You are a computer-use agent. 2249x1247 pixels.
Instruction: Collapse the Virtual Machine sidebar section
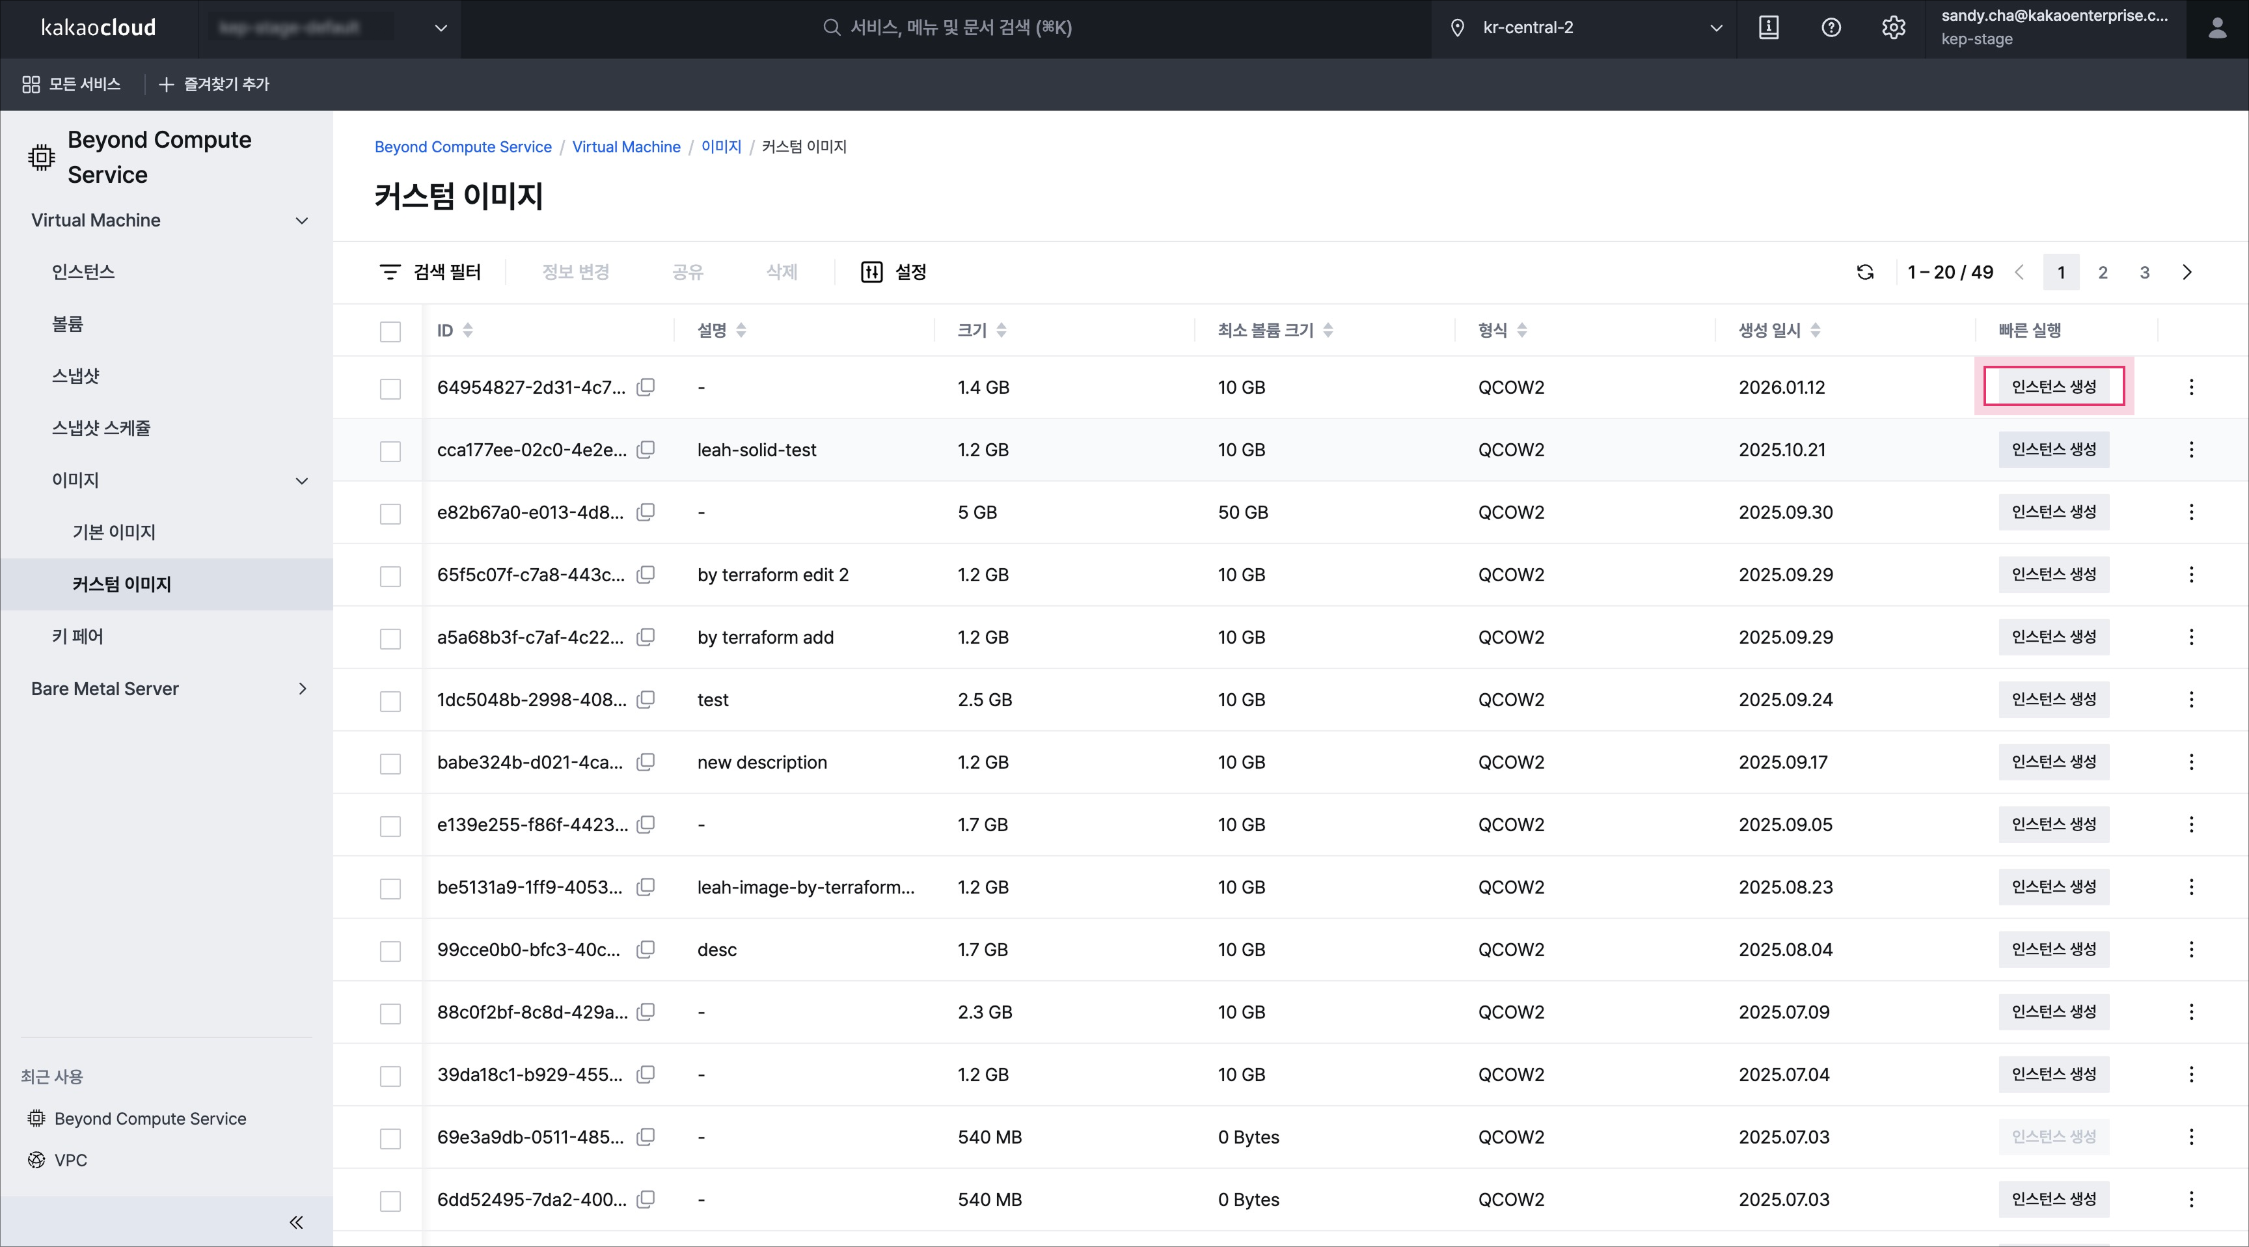point(301,220)
